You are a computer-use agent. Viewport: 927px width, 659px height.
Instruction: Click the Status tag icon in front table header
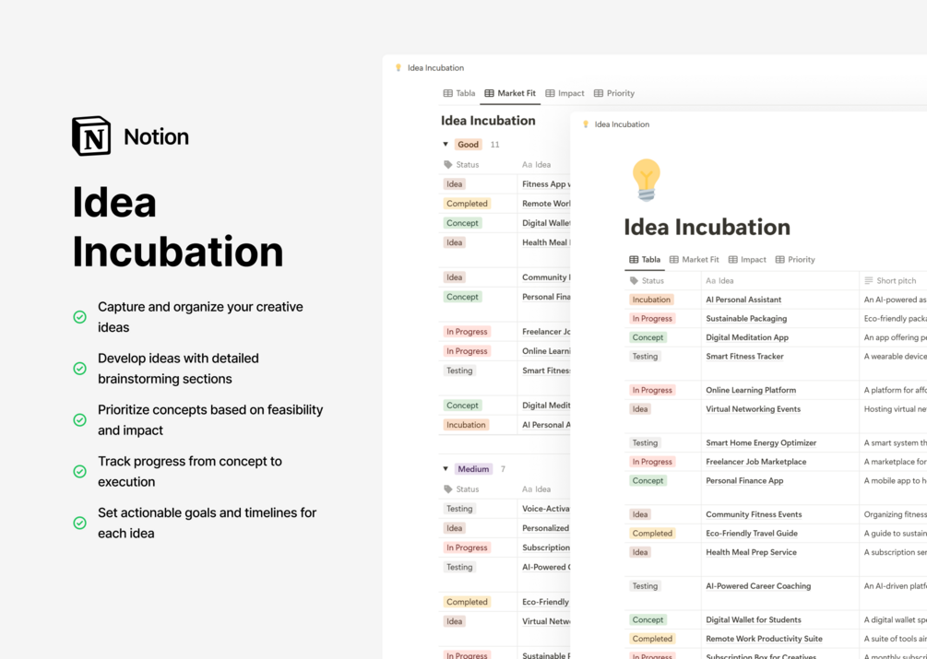pyautogui.click(x=634, y=280)
